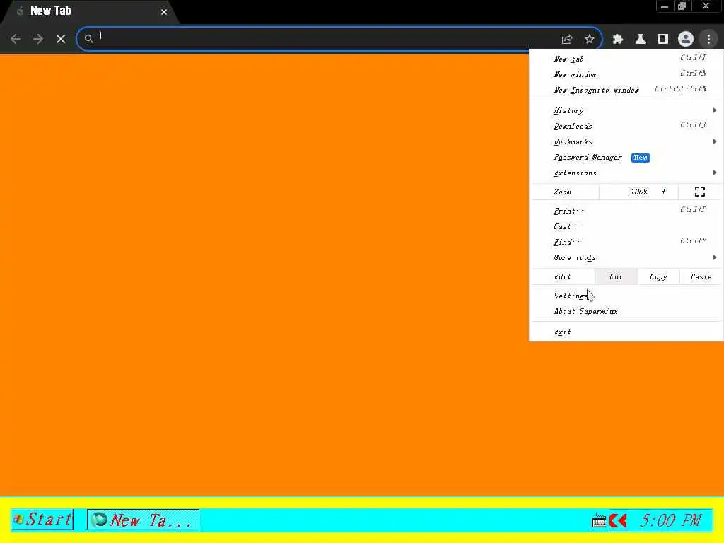
Task: Click the back navigation arrow
Action: click(x=16, y=39)
